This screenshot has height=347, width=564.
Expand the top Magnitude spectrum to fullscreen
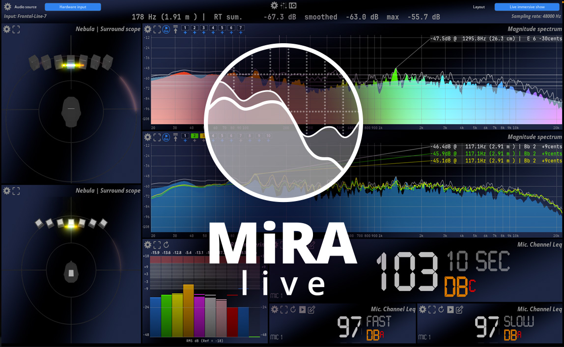[157, 29]
